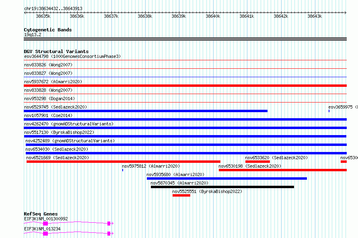Screen dimensions: 358x238
Task: Click the 38635k ruler tick label
Action: pos(43,16)
